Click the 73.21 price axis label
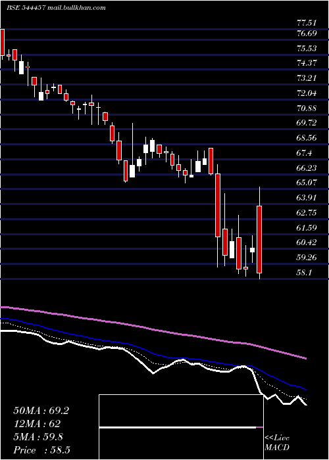This screenshot has height=460, width=329. pyautogui.click(x=307, y=78)
